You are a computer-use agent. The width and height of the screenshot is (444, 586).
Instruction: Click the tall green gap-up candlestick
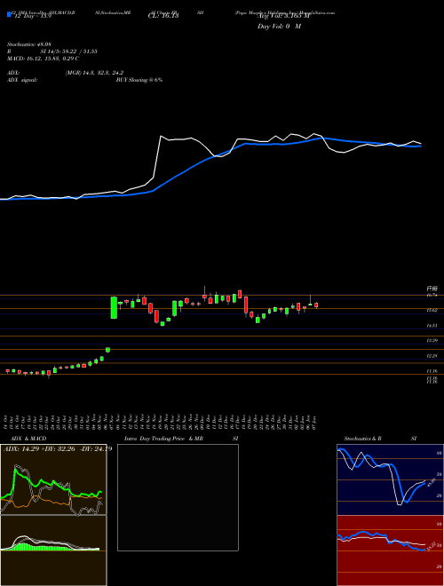(x=114, y=308)
